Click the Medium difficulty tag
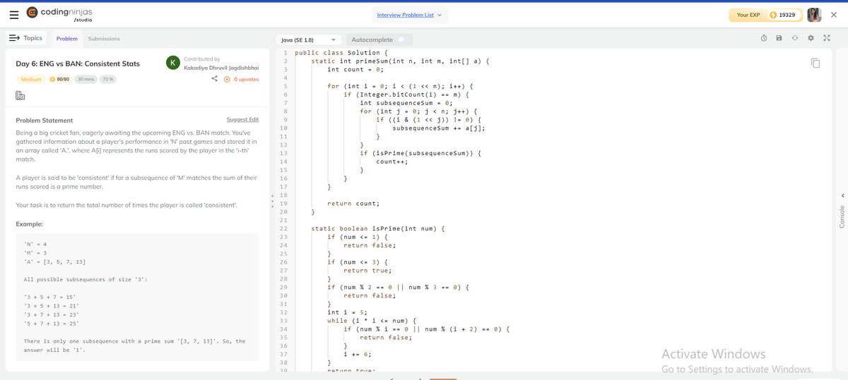This screenshot has height=380, width=848. coord(31,79)
